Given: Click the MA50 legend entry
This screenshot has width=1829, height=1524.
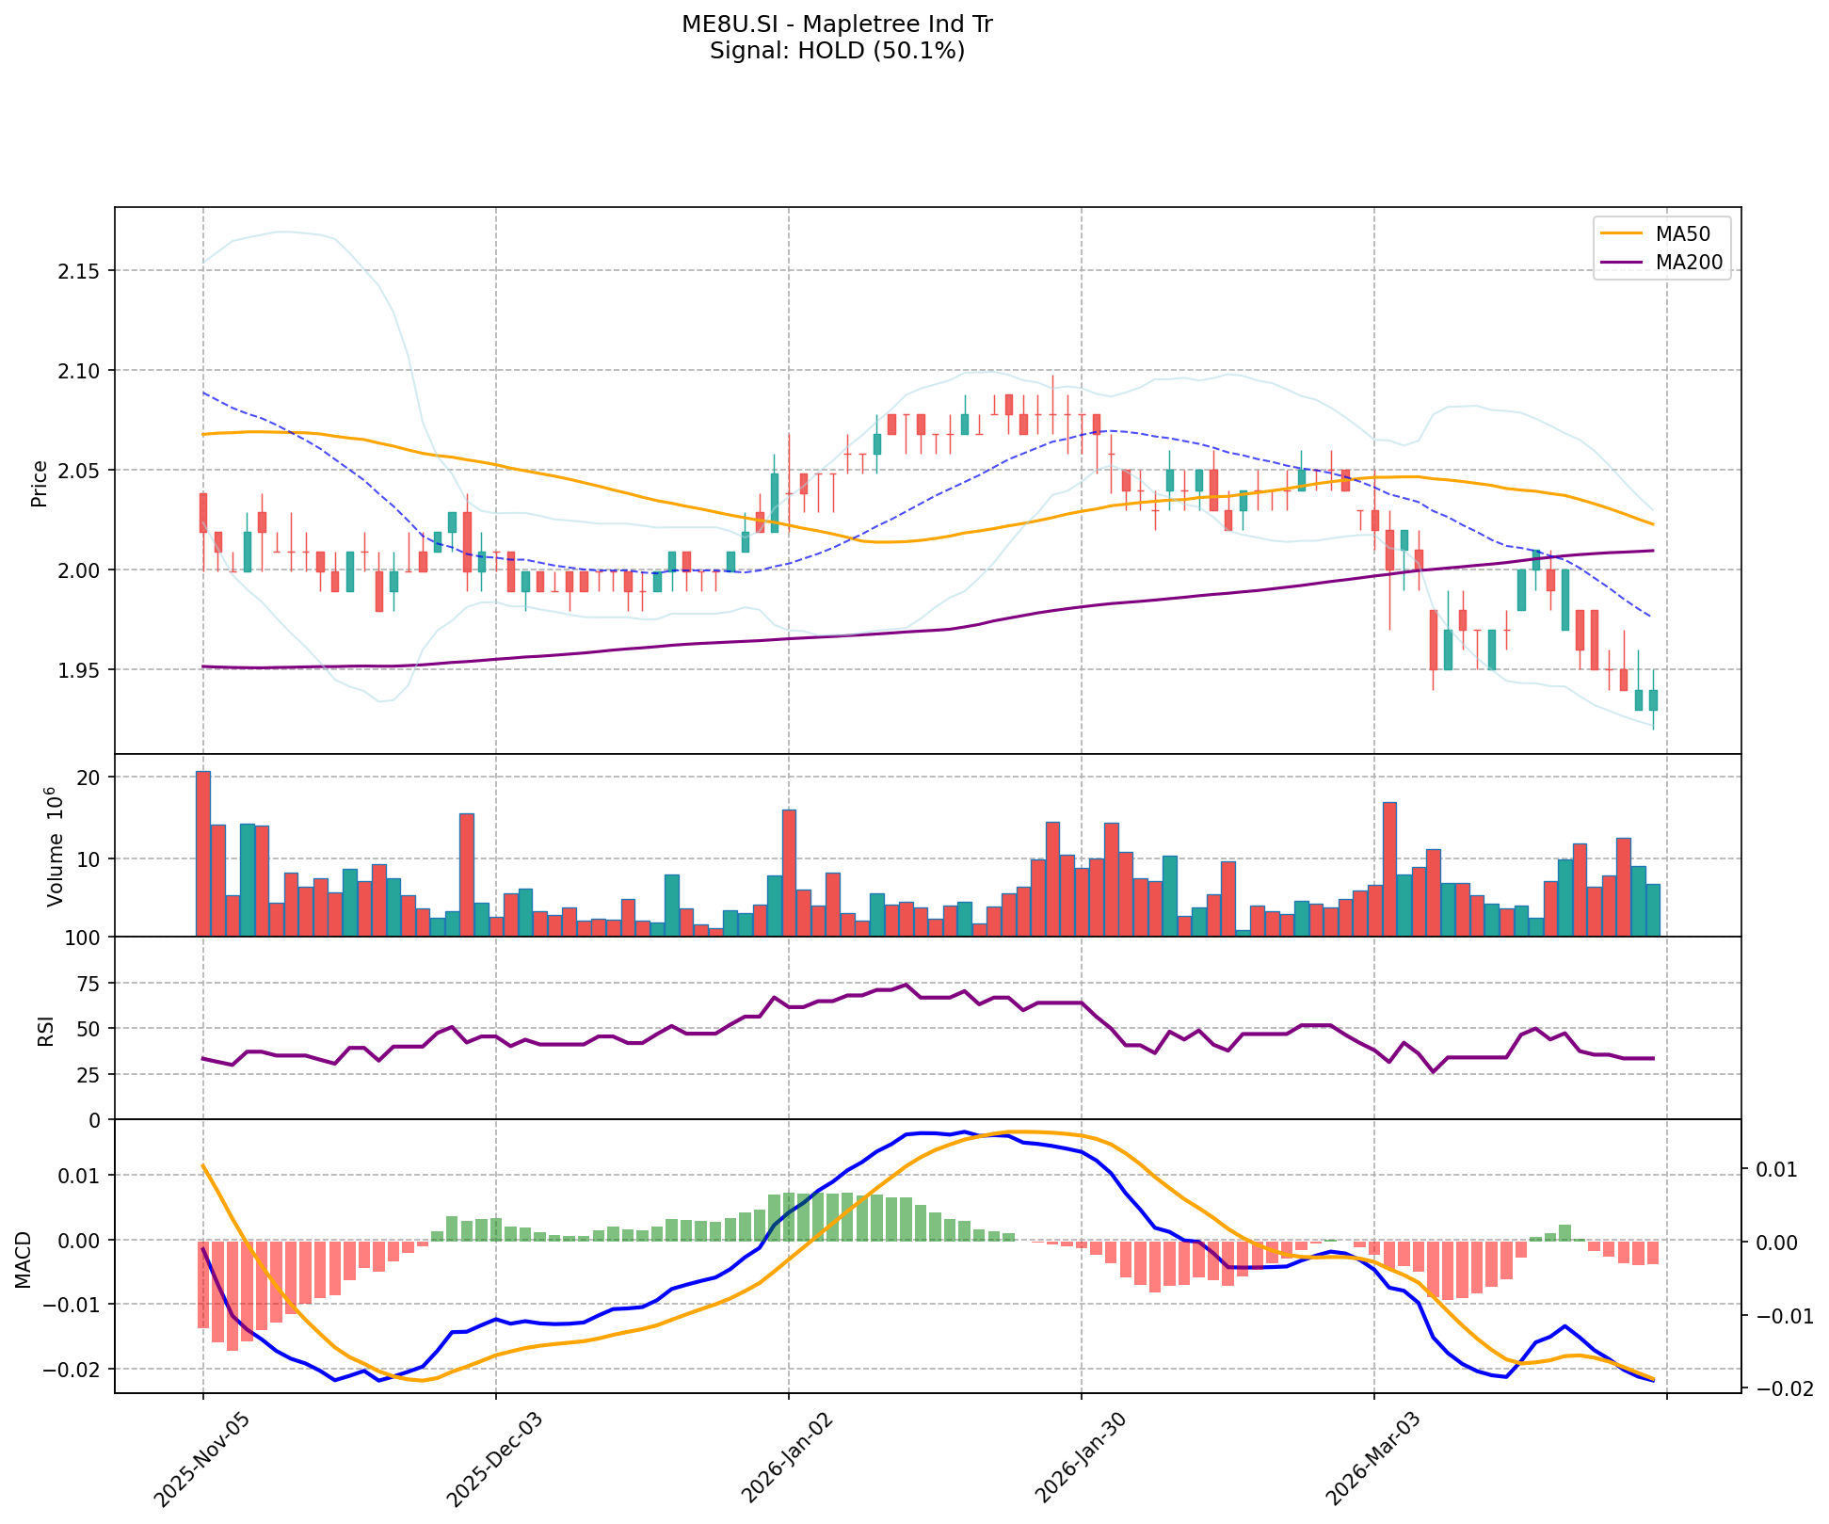Looking at the screenshot, I should click(x=1681, y=233).
